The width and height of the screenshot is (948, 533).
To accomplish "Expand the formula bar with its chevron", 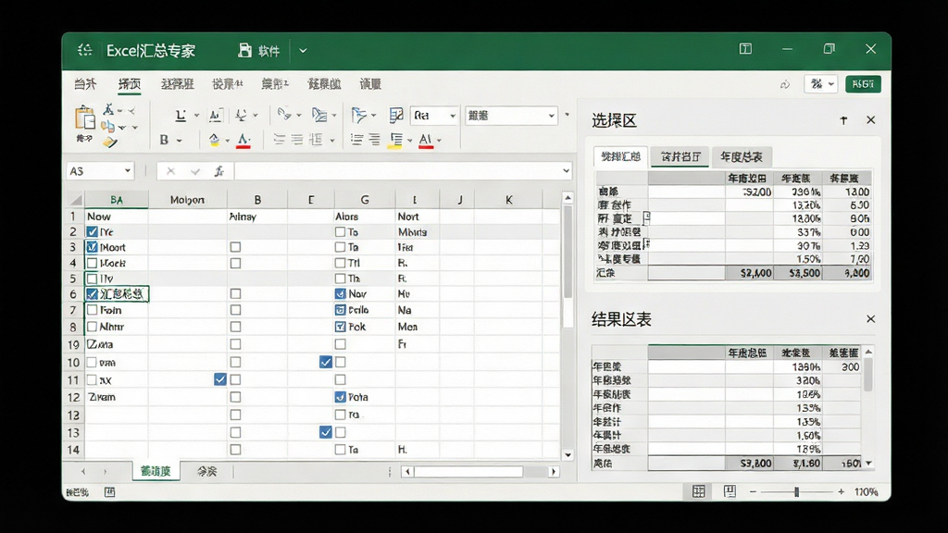I will (x=566, y=171).
